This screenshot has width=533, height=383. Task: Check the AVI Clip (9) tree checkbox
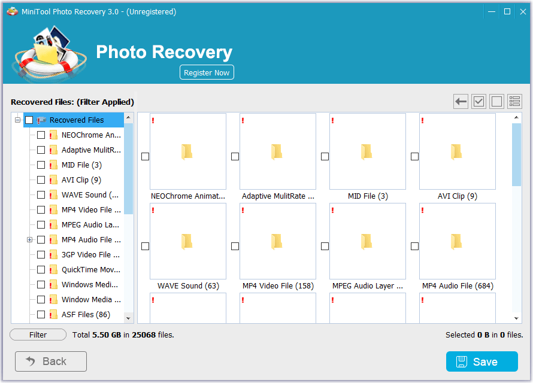click(41, 180)
